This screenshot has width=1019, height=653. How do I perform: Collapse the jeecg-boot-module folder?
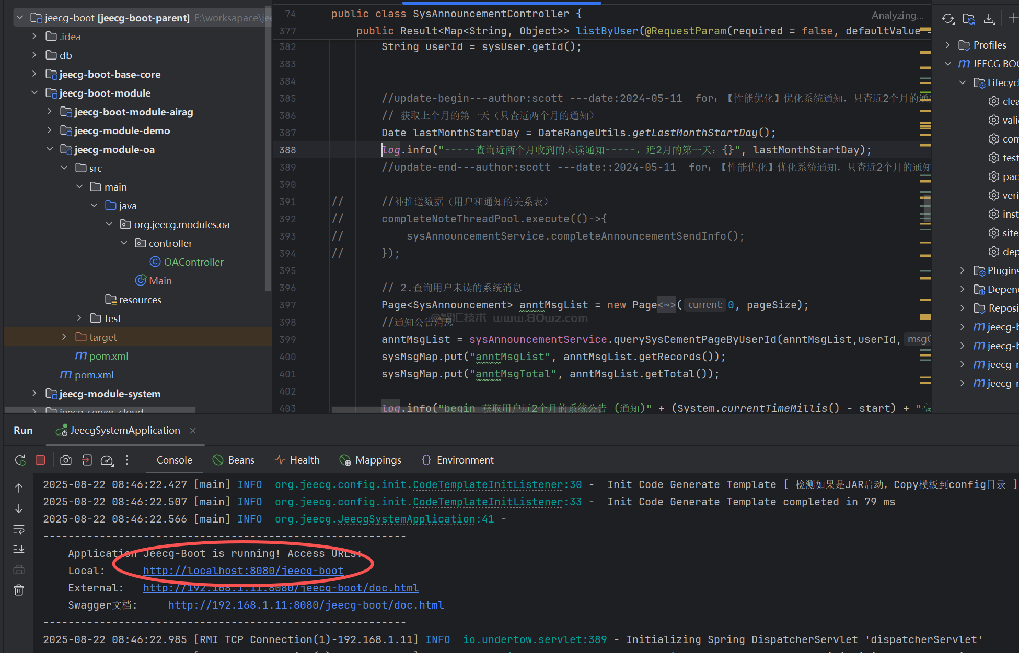[x=34, y=93]
